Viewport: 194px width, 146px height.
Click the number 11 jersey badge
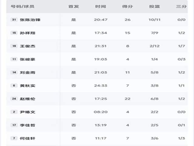click(x=14, y=59)
